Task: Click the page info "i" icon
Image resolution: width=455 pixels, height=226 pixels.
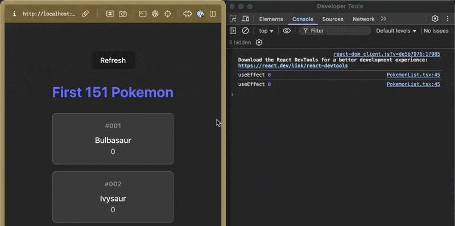Action: click(x=14, y=14)
